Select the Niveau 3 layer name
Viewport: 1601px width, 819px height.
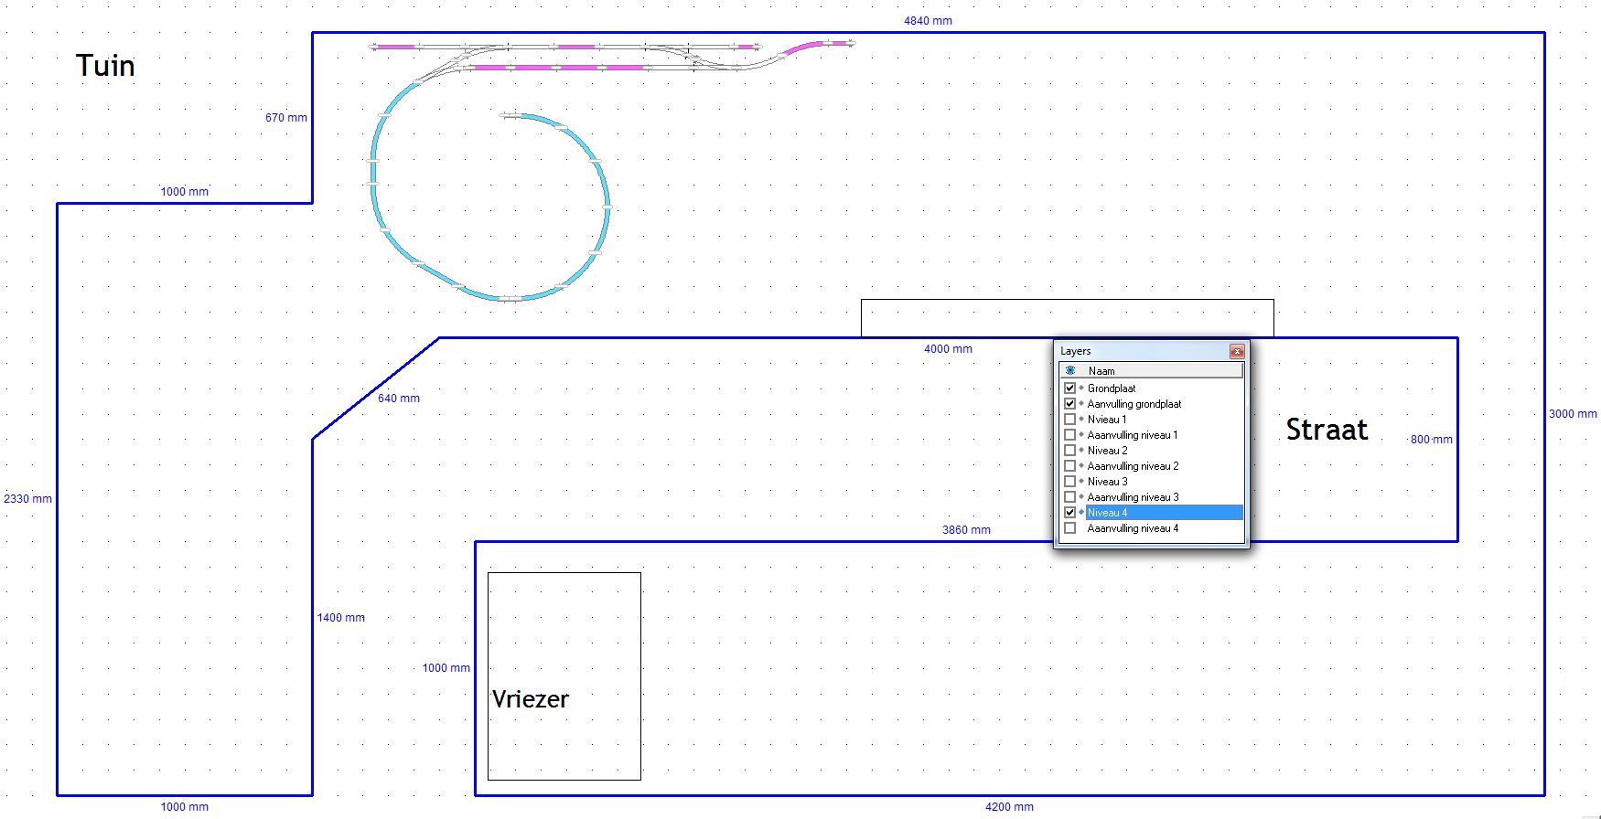[x=1107, y=482]
